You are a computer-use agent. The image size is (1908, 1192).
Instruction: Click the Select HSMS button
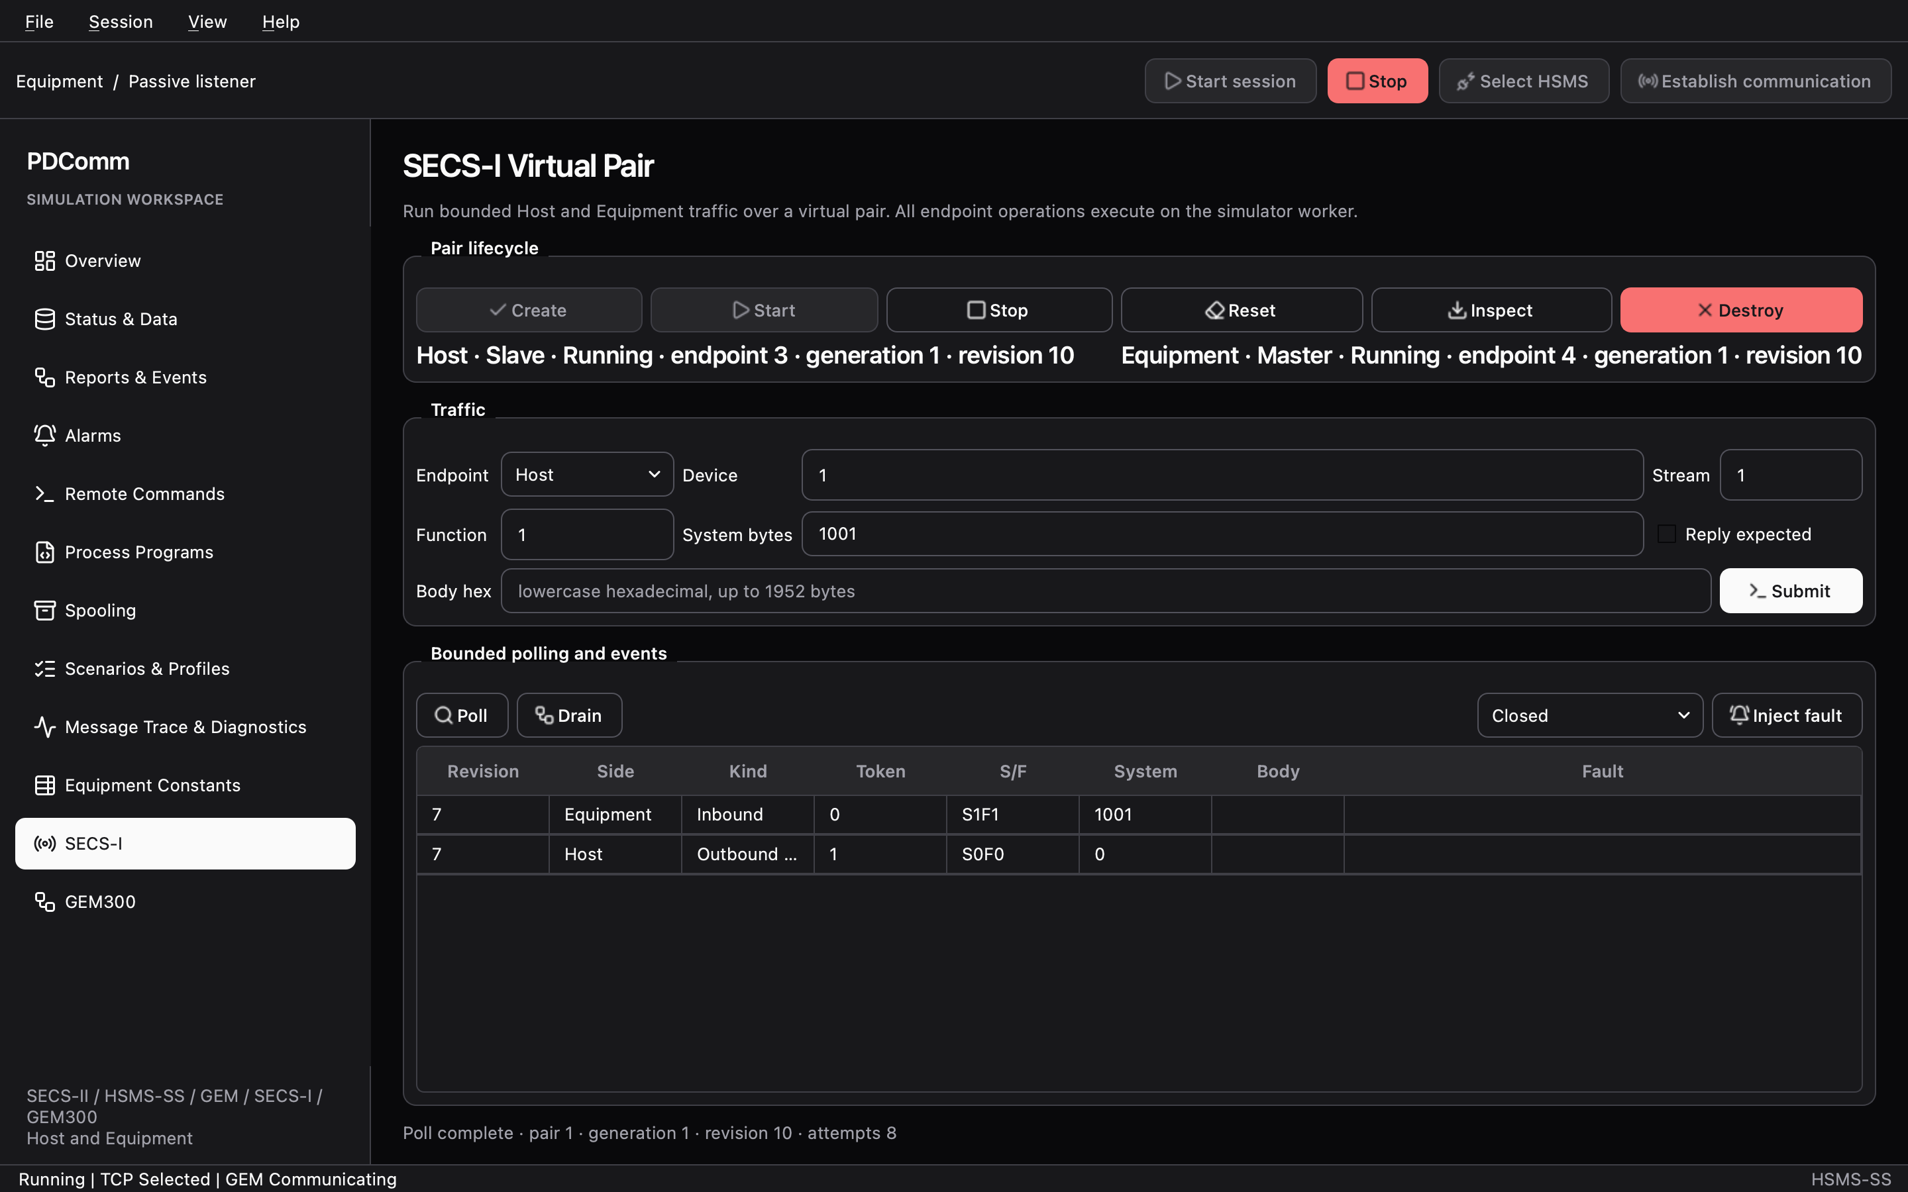click(x=1523, y=80)
